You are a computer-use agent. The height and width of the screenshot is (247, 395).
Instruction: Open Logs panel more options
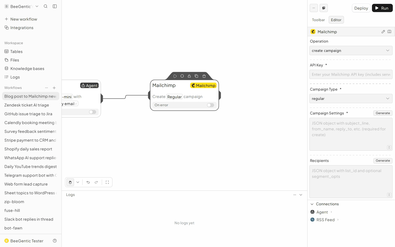(295, 195)
